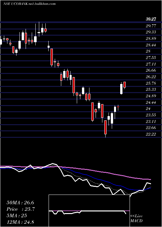
Task: Select the 23.55 price axis label
Action: 151,115
